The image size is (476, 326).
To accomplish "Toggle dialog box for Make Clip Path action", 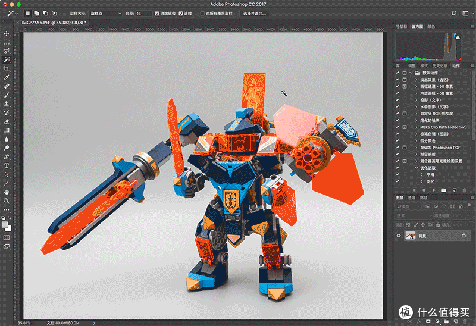I will 405,127.
